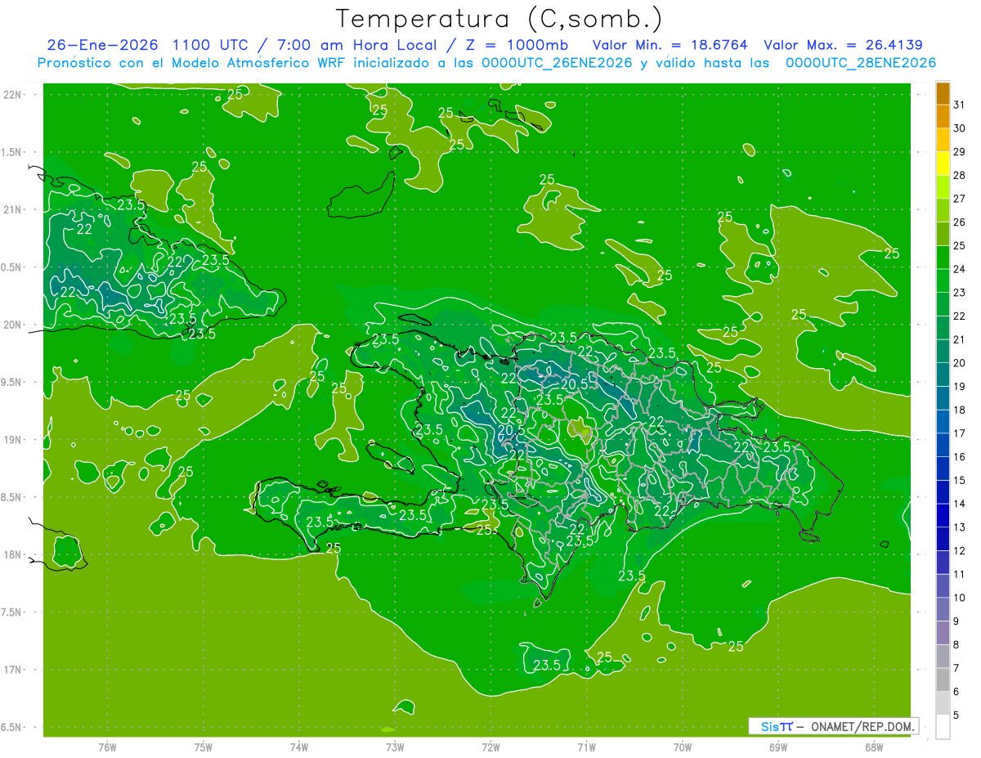The height and width of the screenshot is (758, 981).
Task: Select validity stamp "0000UTC_28ENE2026"
Action: point(861,63)
